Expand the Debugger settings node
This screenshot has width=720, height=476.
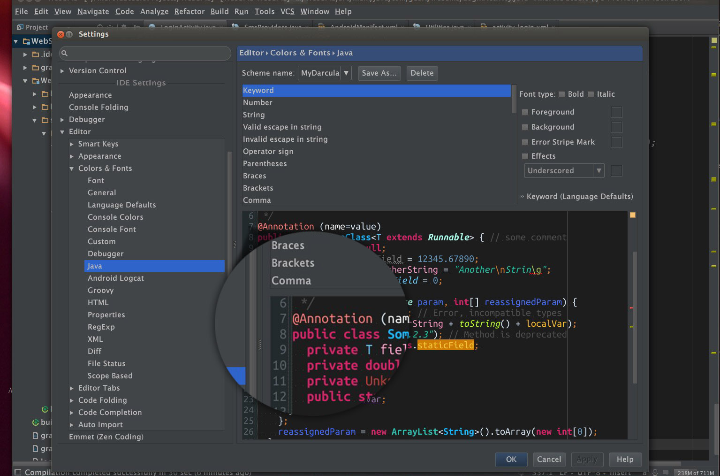pos(62,120)
